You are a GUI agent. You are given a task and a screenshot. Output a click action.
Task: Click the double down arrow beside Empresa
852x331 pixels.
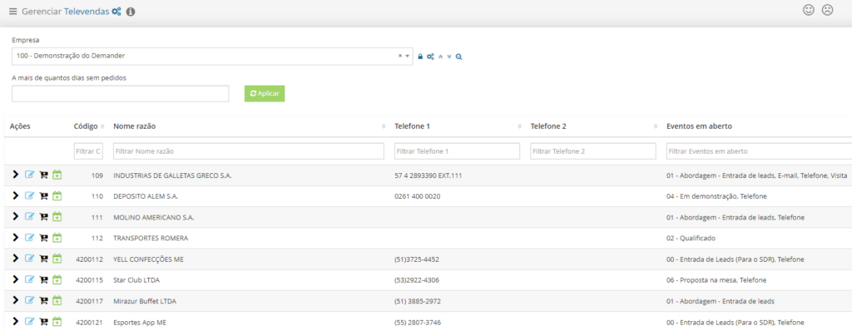tap(449, 57)
